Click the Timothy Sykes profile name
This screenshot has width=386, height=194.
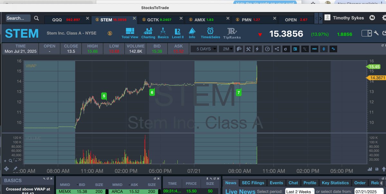[x=349, y=18]
